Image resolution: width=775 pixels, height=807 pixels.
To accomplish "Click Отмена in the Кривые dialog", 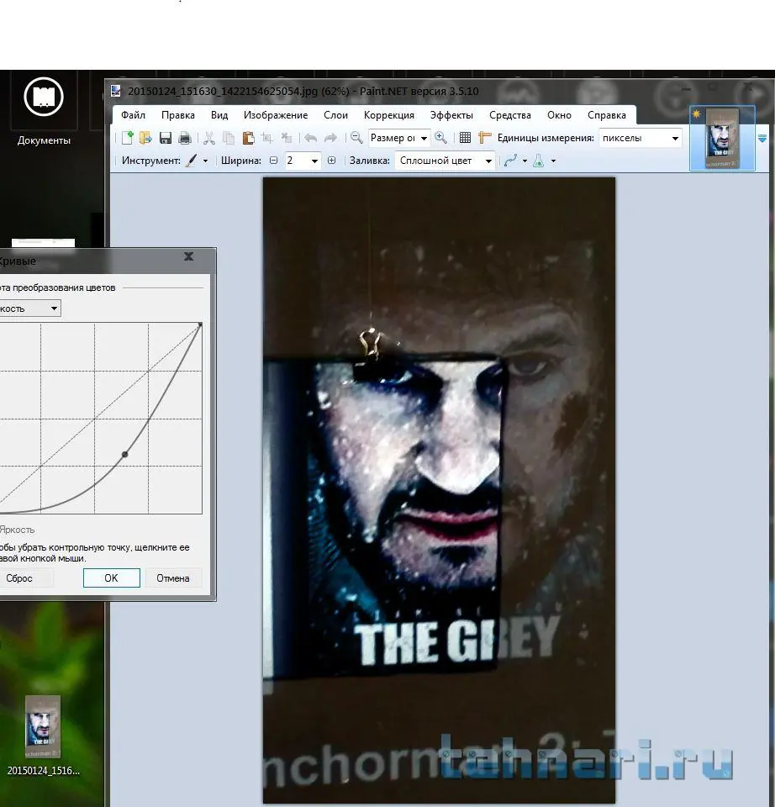I will (173, 578).
